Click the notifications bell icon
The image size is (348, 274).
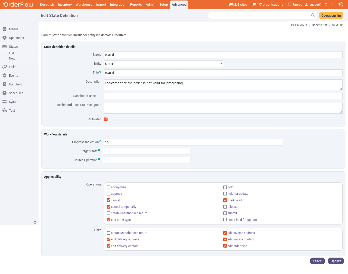click(326, 5)
